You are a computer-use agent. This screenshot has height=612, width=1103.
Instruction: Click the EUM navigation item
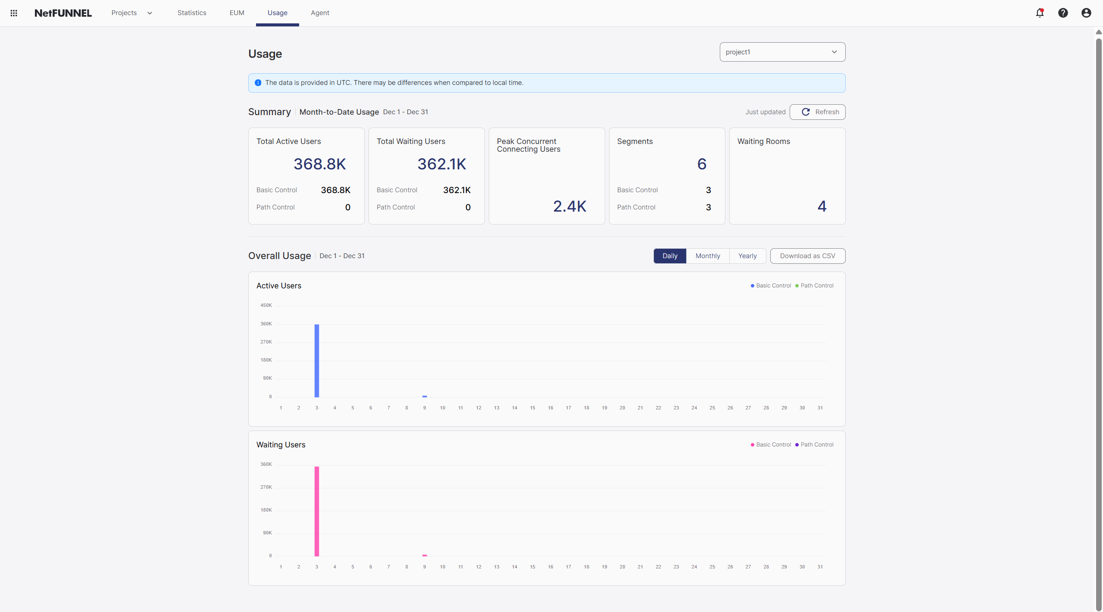point(237,12)
